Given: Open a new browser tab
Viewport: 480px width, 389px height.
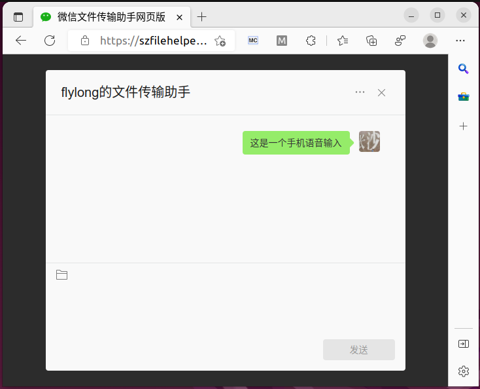Looking at the screenshot, I should point(202,17).
